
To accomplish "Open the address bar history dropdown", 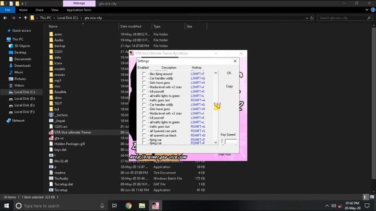I will pyautogui.click(x=307, y=18).
